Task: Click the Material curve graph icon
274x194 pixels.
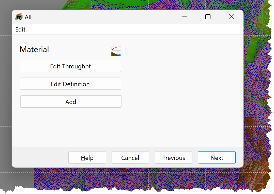Action: pyautogui.click(x=116, y=51)
